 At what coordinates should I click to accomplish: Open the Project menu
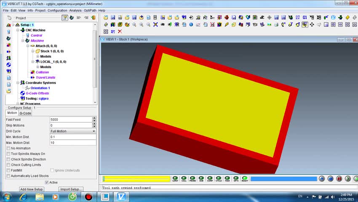(40, 10)
